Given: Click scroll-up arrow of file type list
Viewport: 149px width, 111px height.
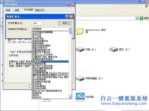Looking at the screenshot, I should 70,33.
